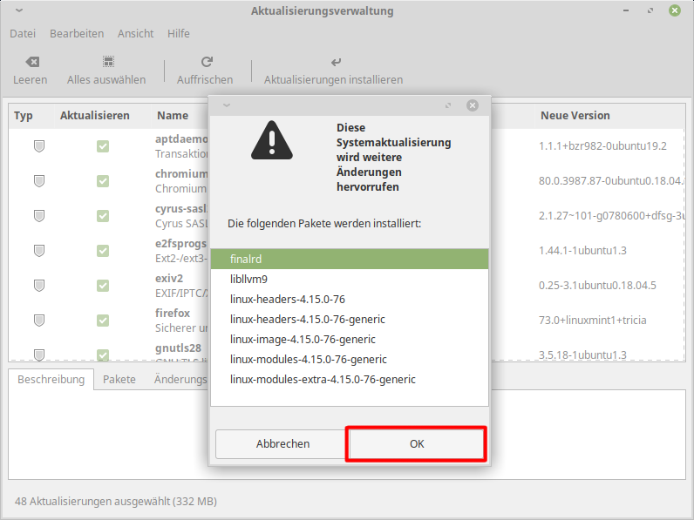The height and width of the screenshot is (520, 694).
Task: Click the Alles auswählen icon
Action: [x=107, y=63]
